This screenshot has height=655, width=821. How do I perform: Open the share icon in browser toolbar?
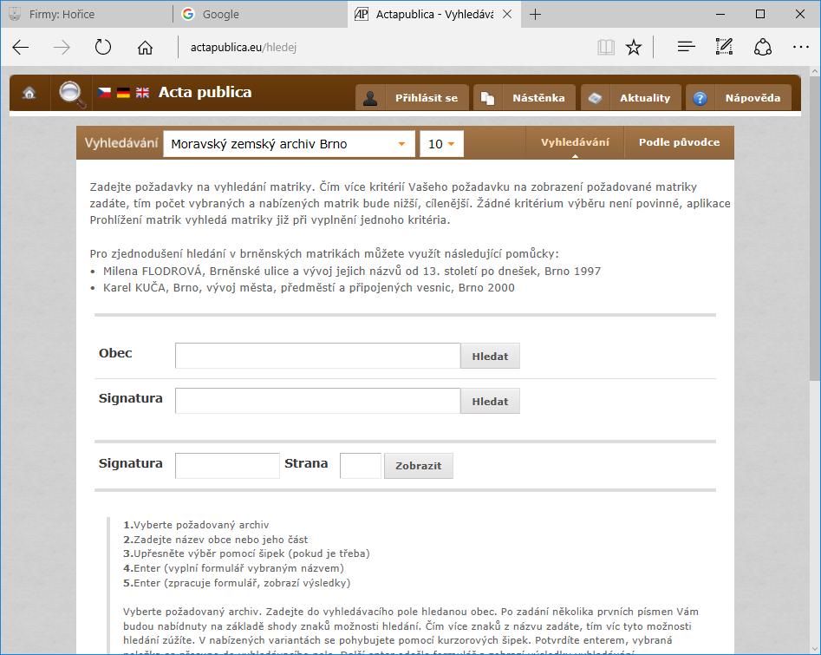tap(763, 47)
